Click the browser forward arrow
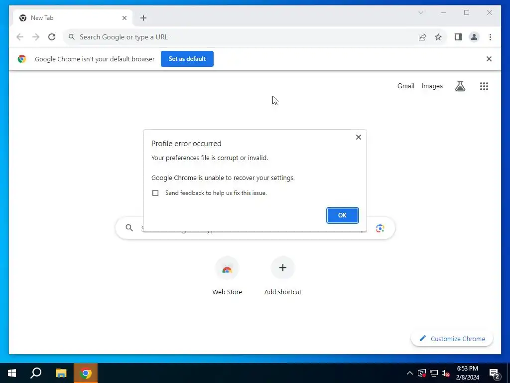 [x=36, y=37]
